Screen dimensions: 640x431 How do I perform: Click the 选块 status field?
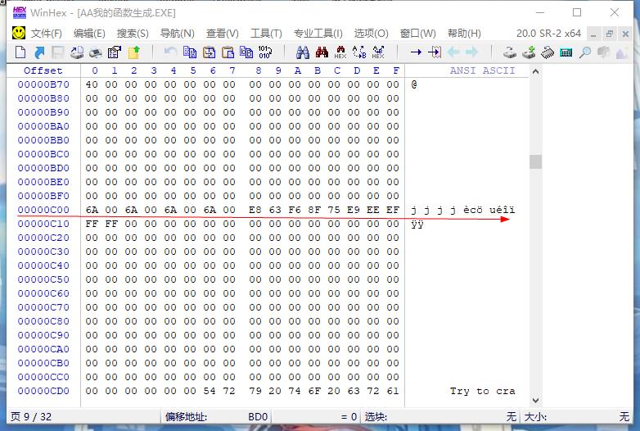click(x=440, y=417)
